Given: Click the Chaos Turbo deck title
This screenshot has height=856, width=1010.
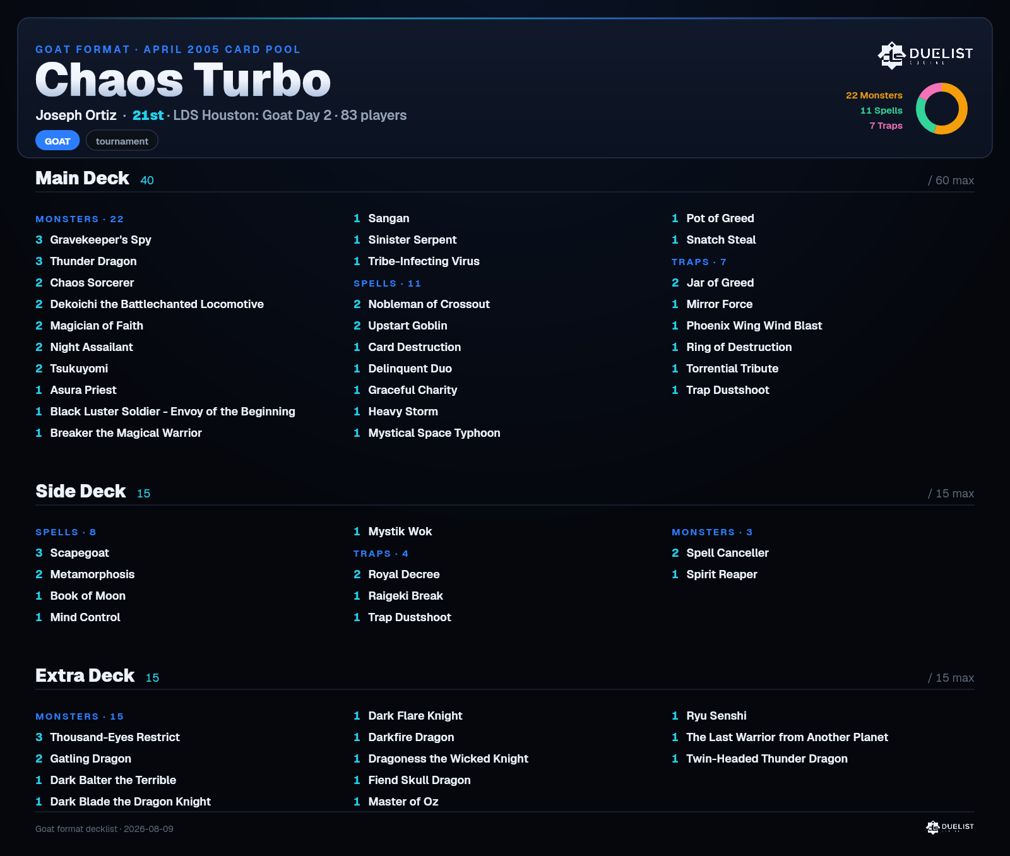Looking at the screenshot, I should coord(183,80).
